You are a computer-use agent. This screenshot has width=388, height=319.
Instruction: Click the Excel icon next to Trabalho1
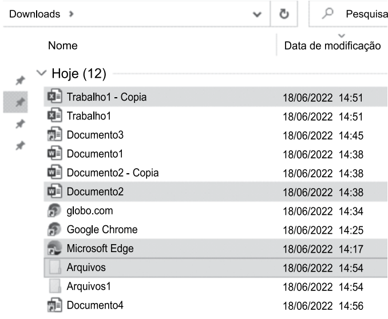pos(55,115)
